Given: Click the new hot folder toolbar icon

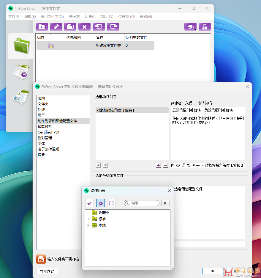Looking at the screenshot, I should (42, 27).
